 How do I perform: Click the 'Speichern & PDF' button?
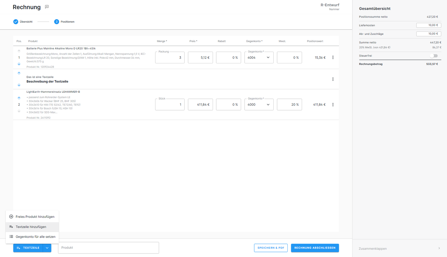pos(271,248)
